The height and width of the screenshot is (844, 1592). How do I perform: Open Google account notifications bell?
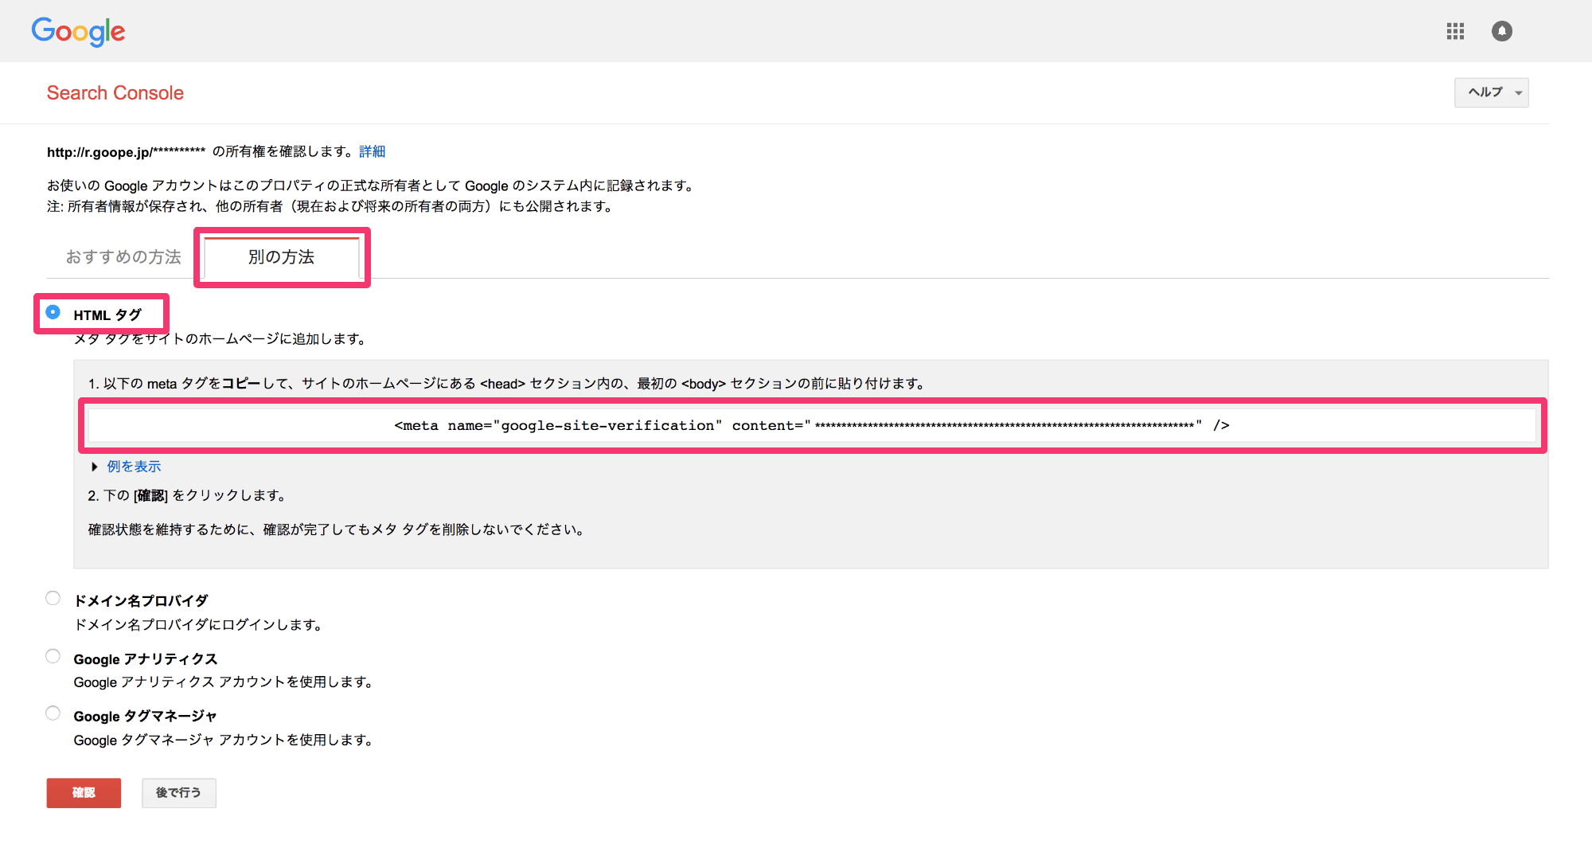pos(1502,31)
